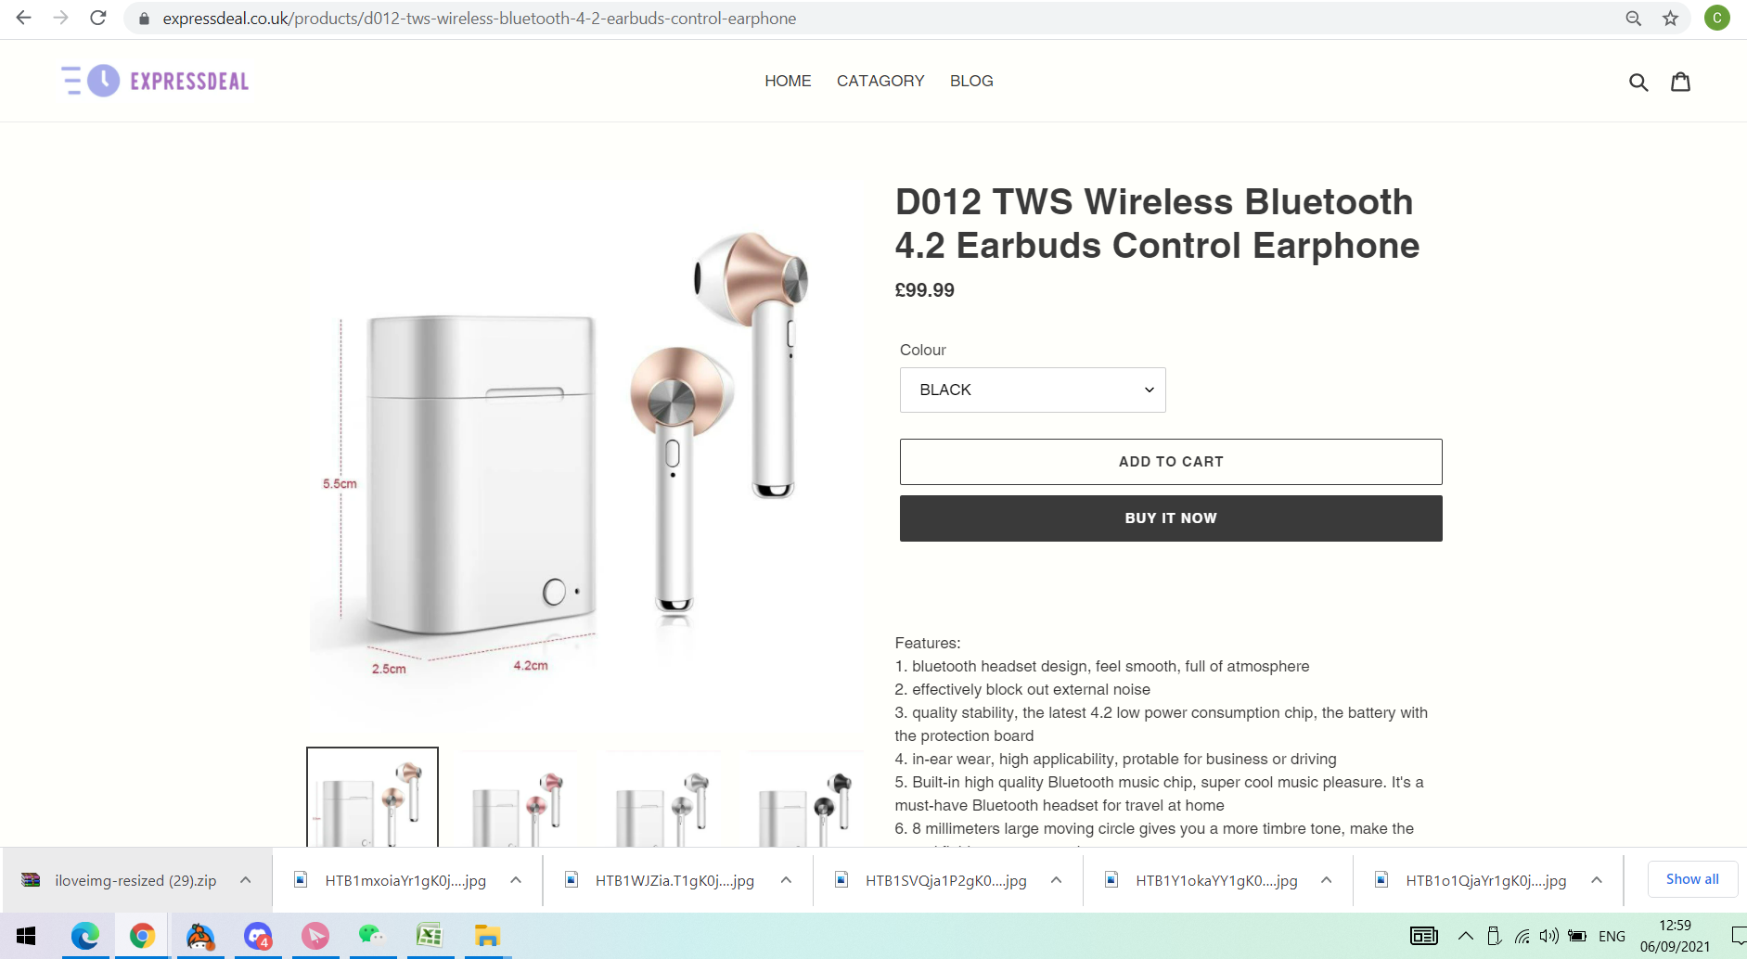Open File Explorer from the taskbar
This screenshot has height=959, width=1747.
(487, 936)
